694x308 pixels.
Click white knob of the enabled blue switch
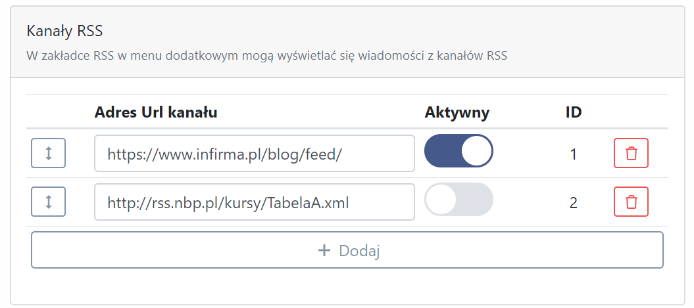click(476, 150)
